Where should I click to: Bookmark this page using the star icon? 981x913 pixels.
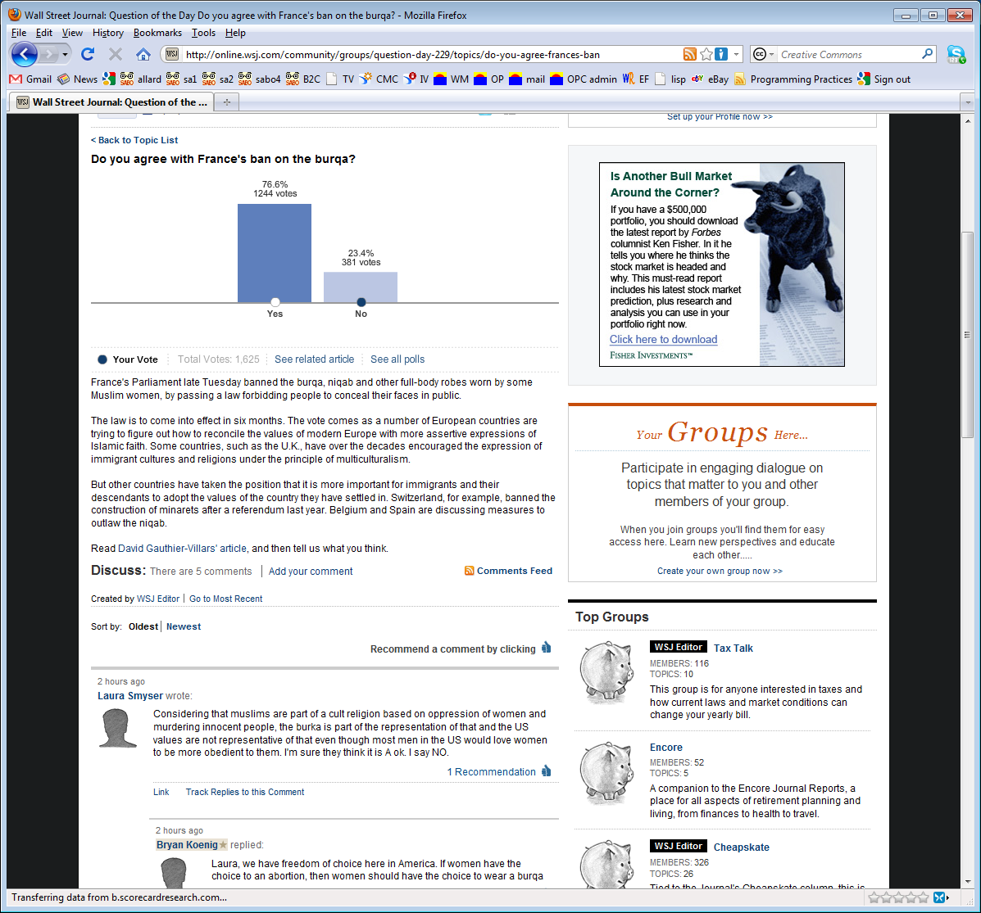tap(706, 55)
